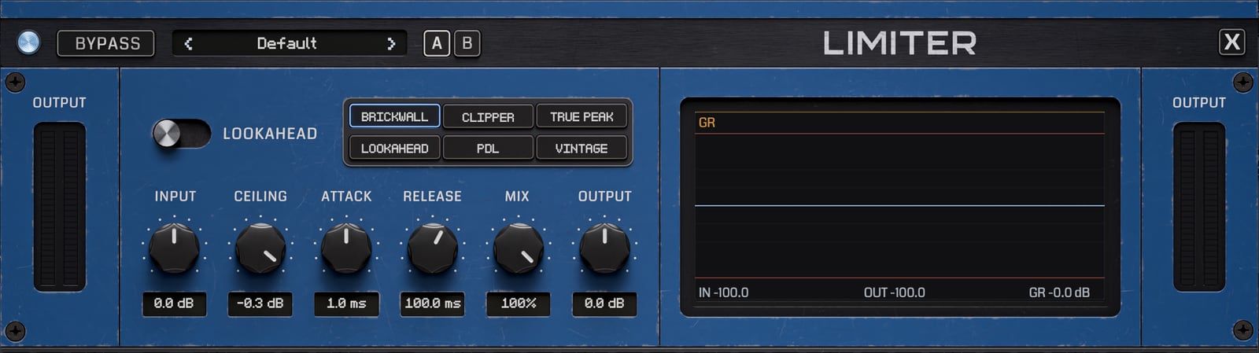The height and width of the screenshot is (353, 1259).
Task: Select the B comparison slot
Action: click(x=467, y=43)
